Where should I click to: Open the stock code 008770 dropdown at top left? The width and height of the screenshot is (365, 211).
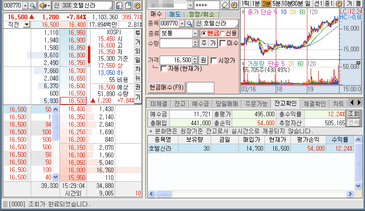tap(25, 6)
